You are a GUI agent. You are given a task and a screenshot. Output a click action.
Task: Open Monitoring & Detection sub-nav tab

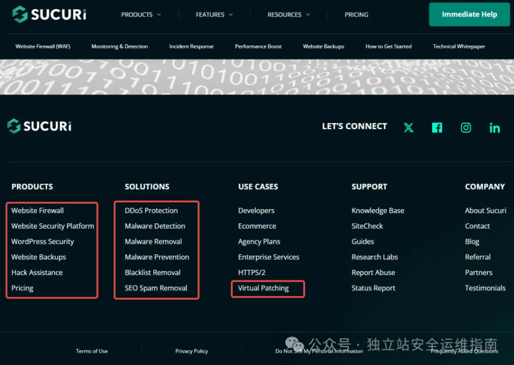pyautogui.click(x=119, y=47)
